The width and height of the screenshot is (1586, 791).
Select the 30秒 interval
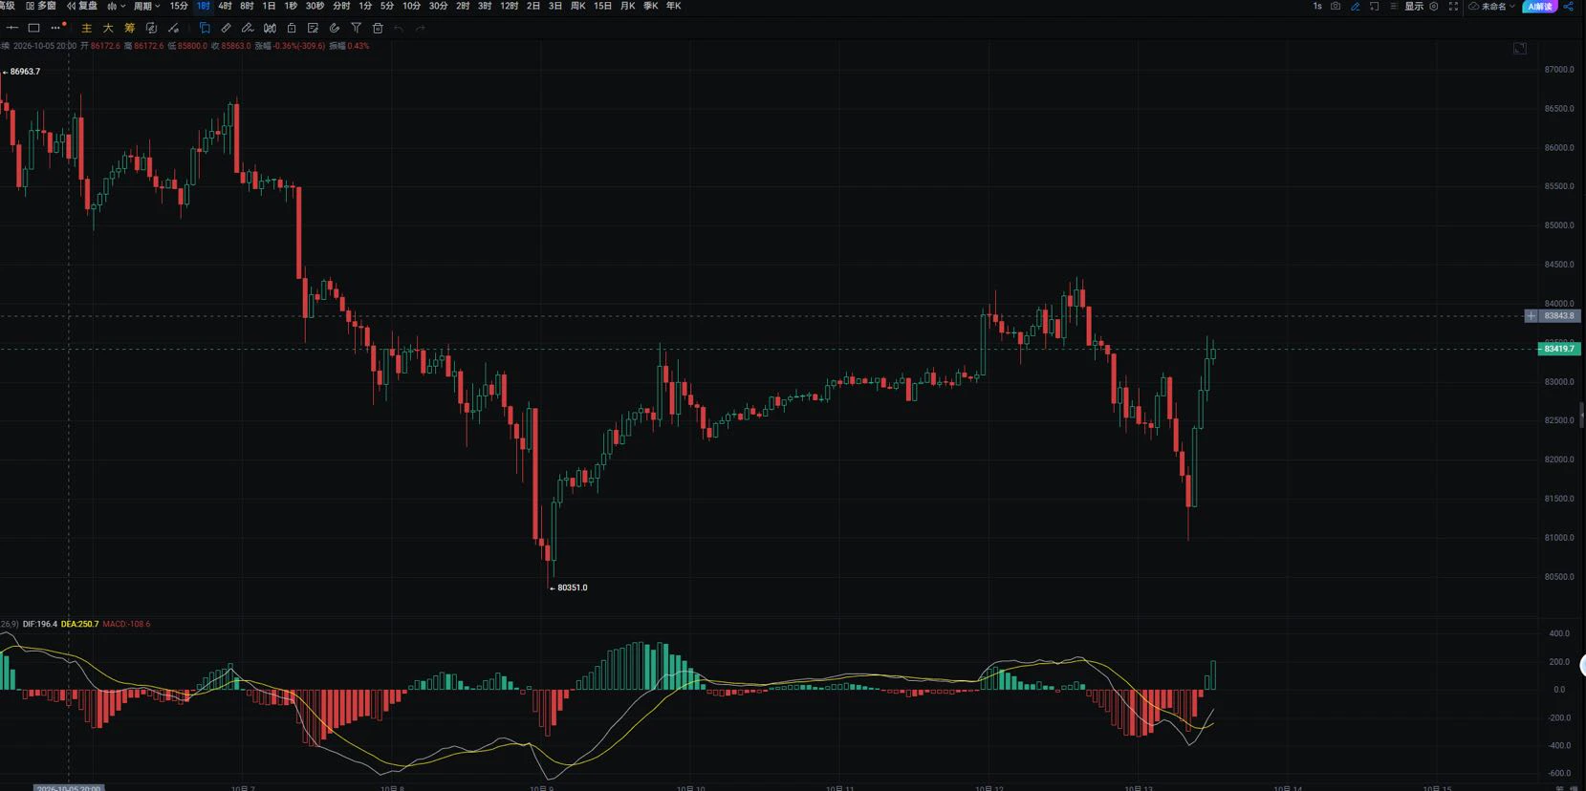pyautogui.click(x=315, y=6)
